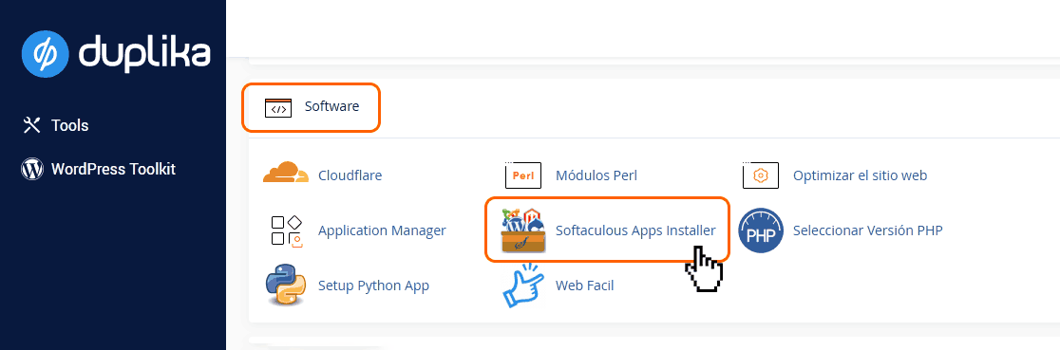Screen dimensions: 1060x350
Task: Open Tools in the sidebar
Action: (x=69, y=125)
